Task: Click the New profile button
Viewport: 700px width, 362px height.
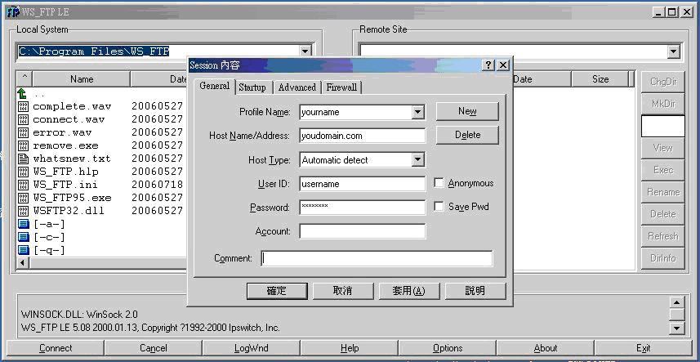Action: 467,111
